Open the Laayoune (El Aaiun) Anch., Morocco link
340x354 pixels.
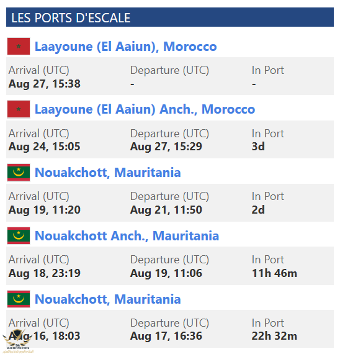click(145, 109)
